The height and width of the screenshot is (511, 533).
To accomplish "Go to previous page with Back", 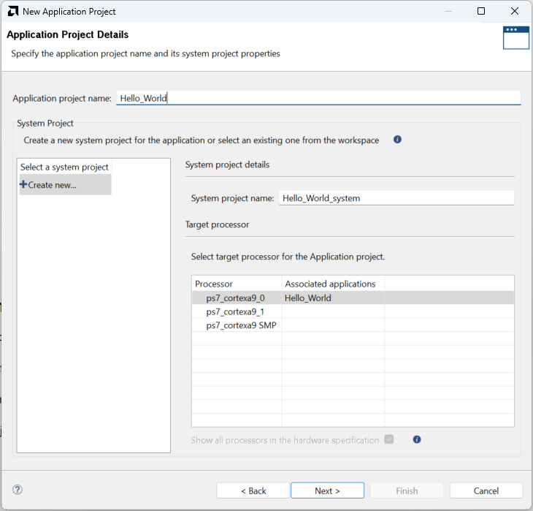I will [x=253, y=491].
